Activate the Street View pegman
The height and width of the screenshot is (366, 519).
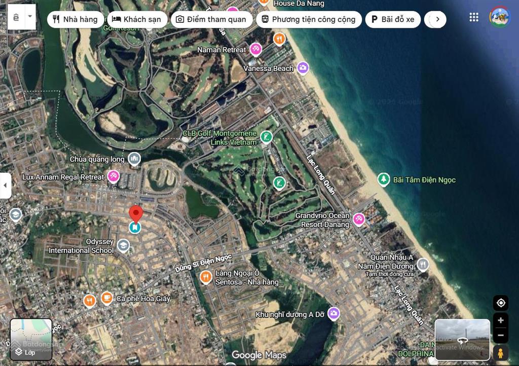coord(501,353)
